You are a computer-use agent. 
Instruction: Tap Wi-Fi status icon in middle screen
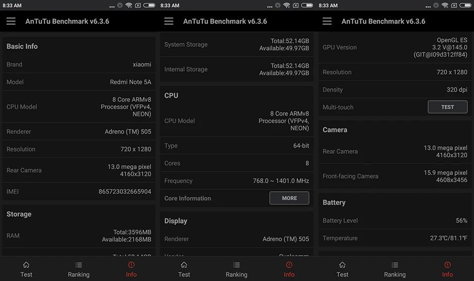[286, 5]
